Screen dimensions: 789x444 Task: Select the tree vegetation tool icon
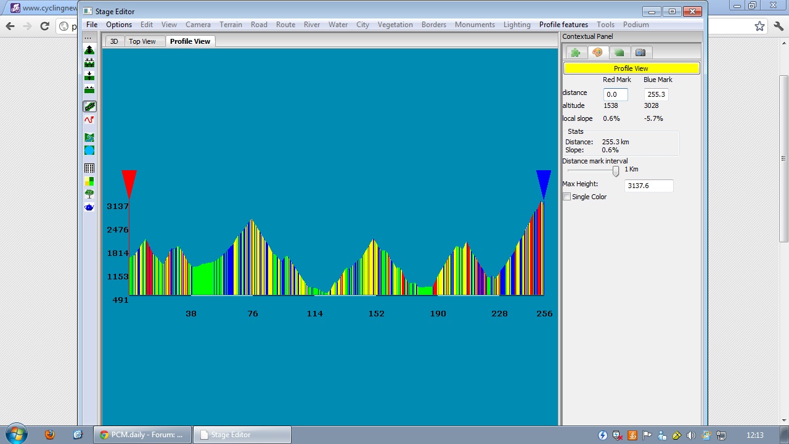click(89, 194)
